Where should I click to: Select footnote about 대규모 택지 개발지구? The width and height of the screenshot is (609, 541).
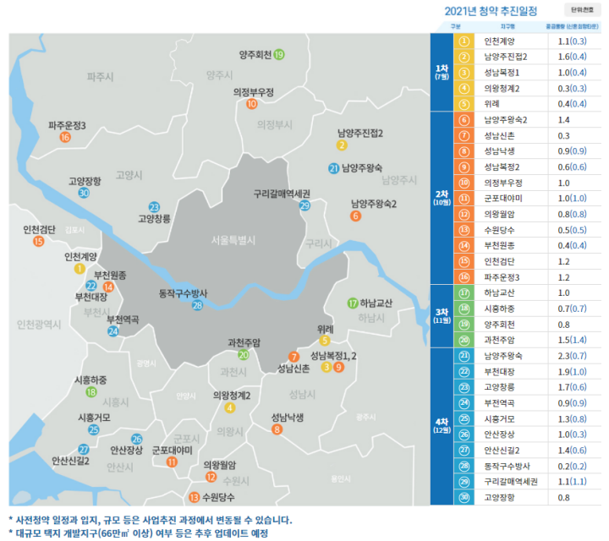(x=138, y=533)
